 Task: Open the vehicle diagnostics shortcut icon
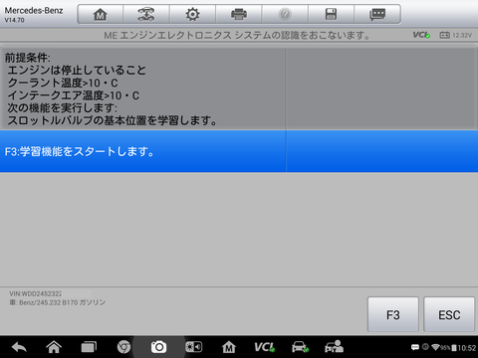pyautogui.click(x=300, y=347)
